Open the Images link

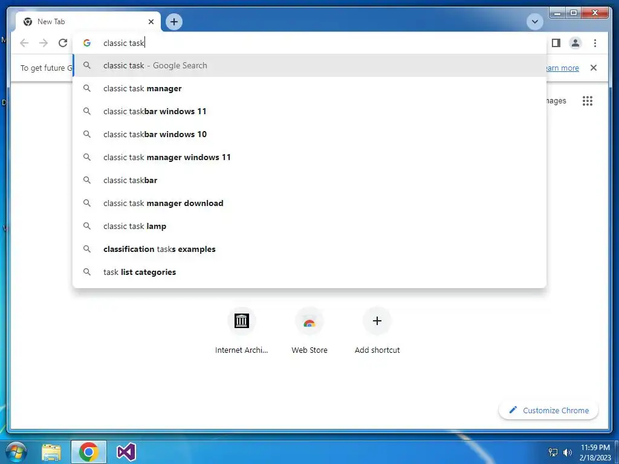(556, 101)
